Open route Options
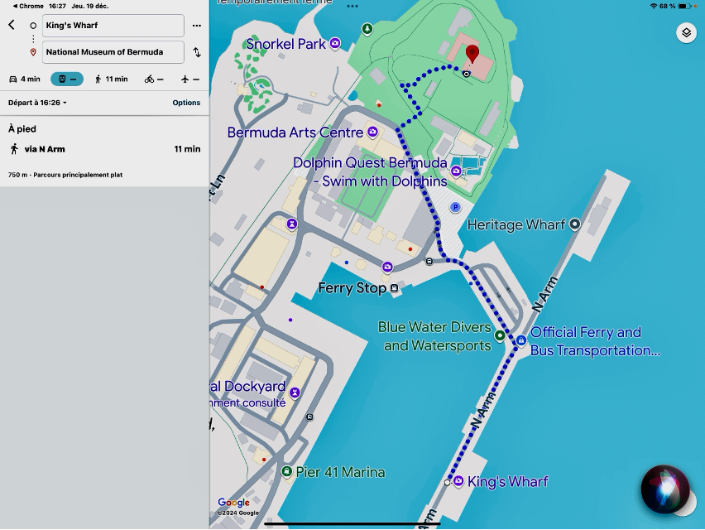The width and height of the screenshot is (705, 530). coord(186,103)
